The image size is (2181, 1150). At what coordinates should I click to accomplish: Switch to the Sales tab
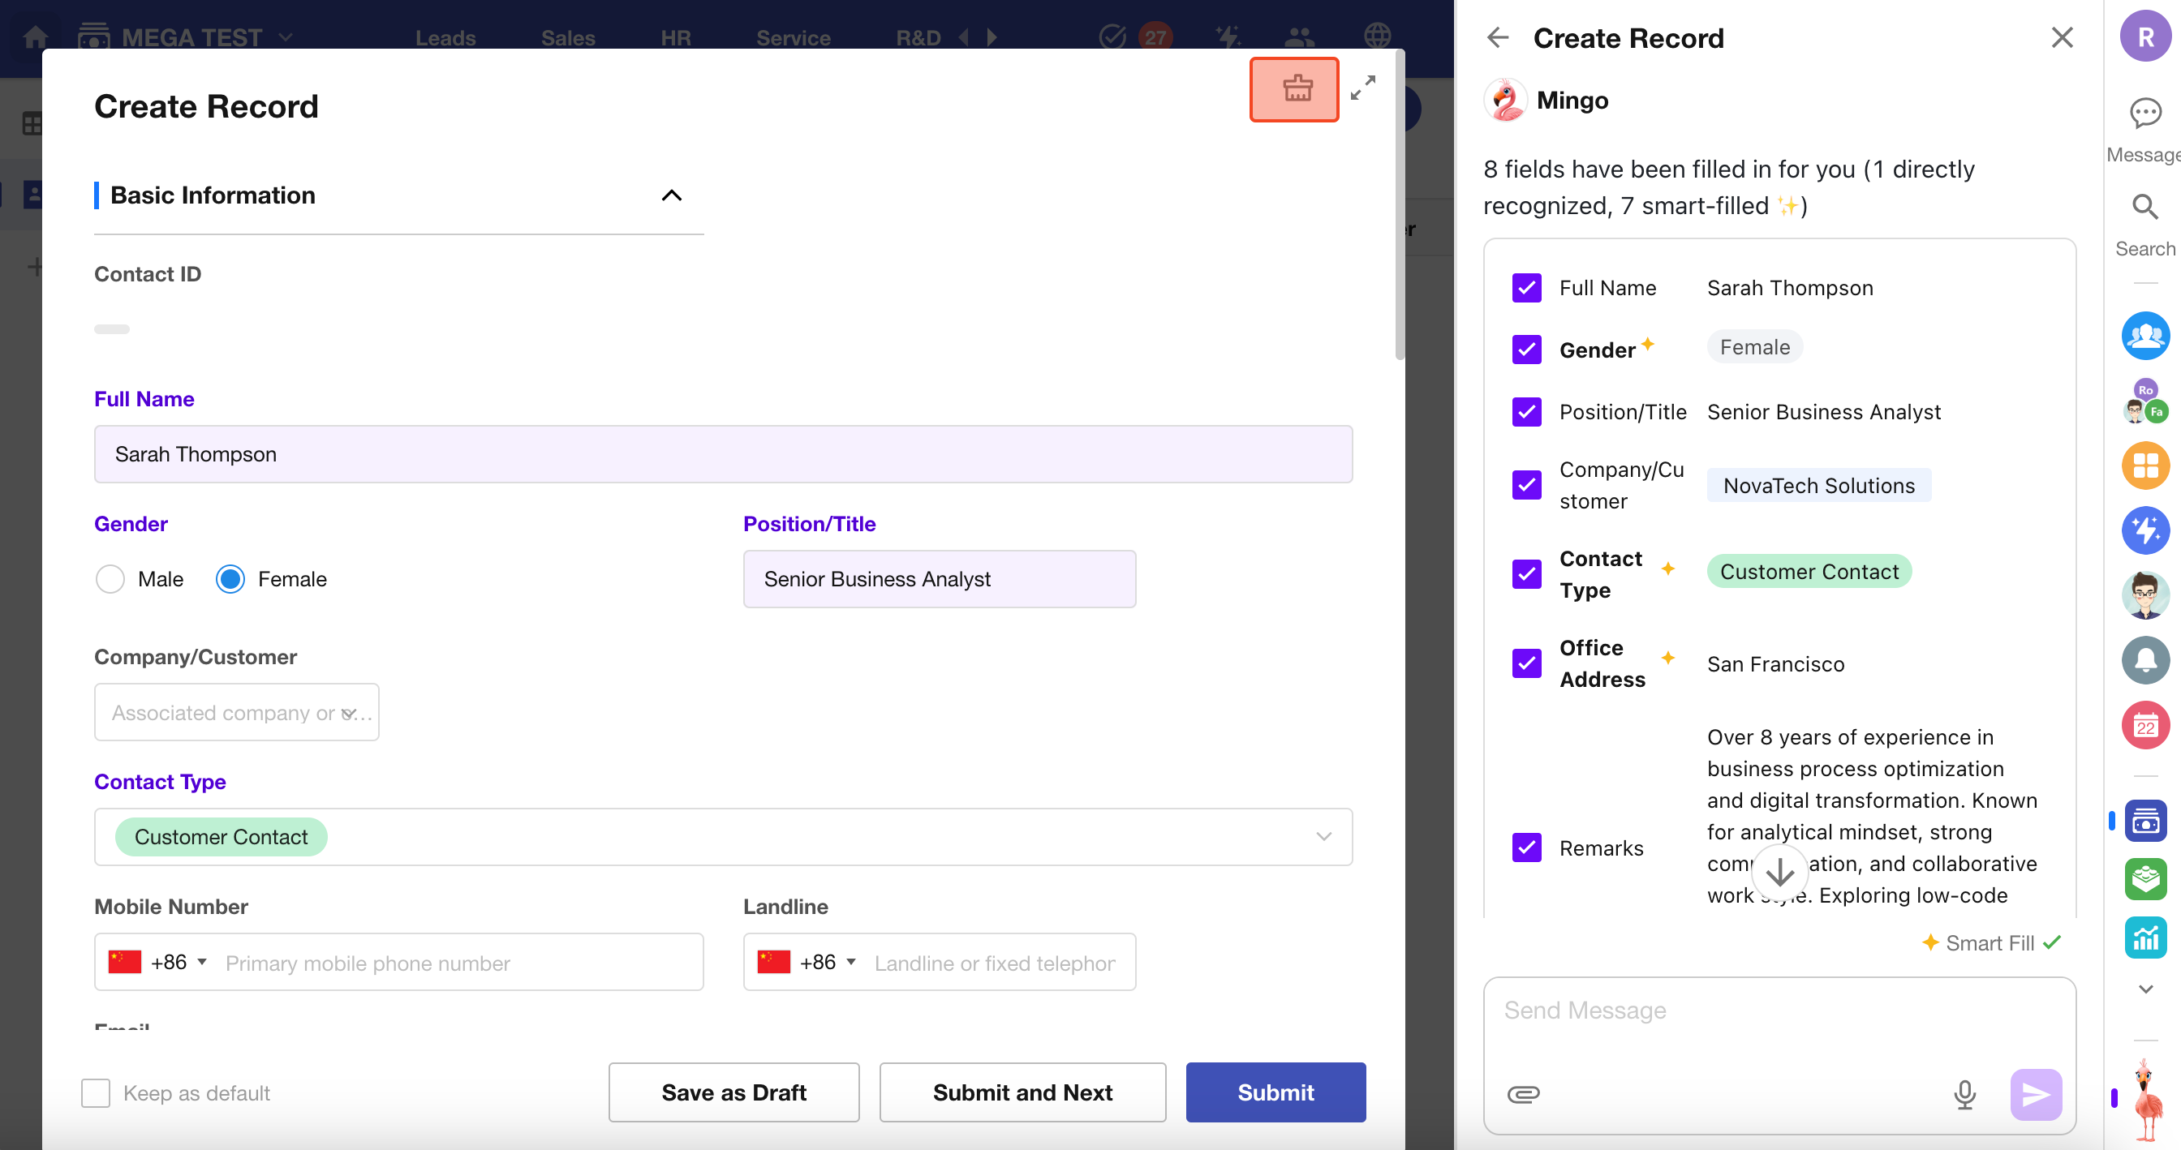tap(567, 38)
